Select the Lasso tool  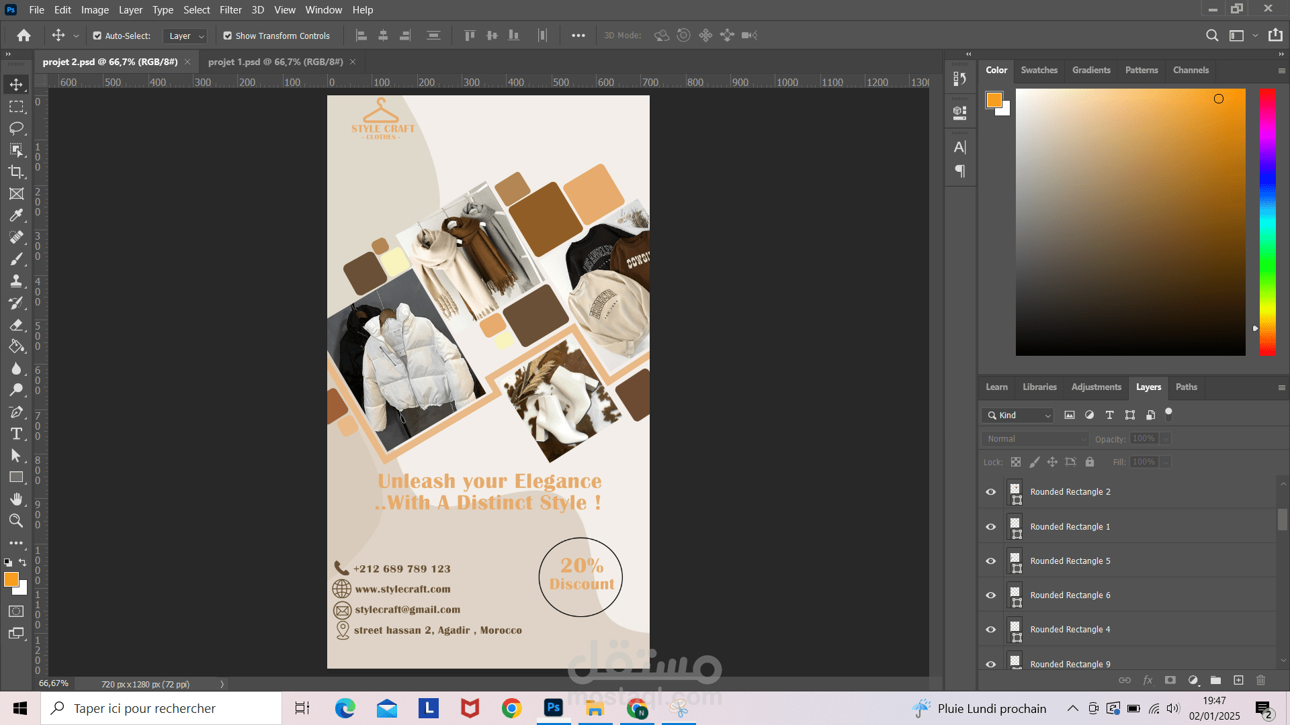pyautogui.click(x=16, y=128)
